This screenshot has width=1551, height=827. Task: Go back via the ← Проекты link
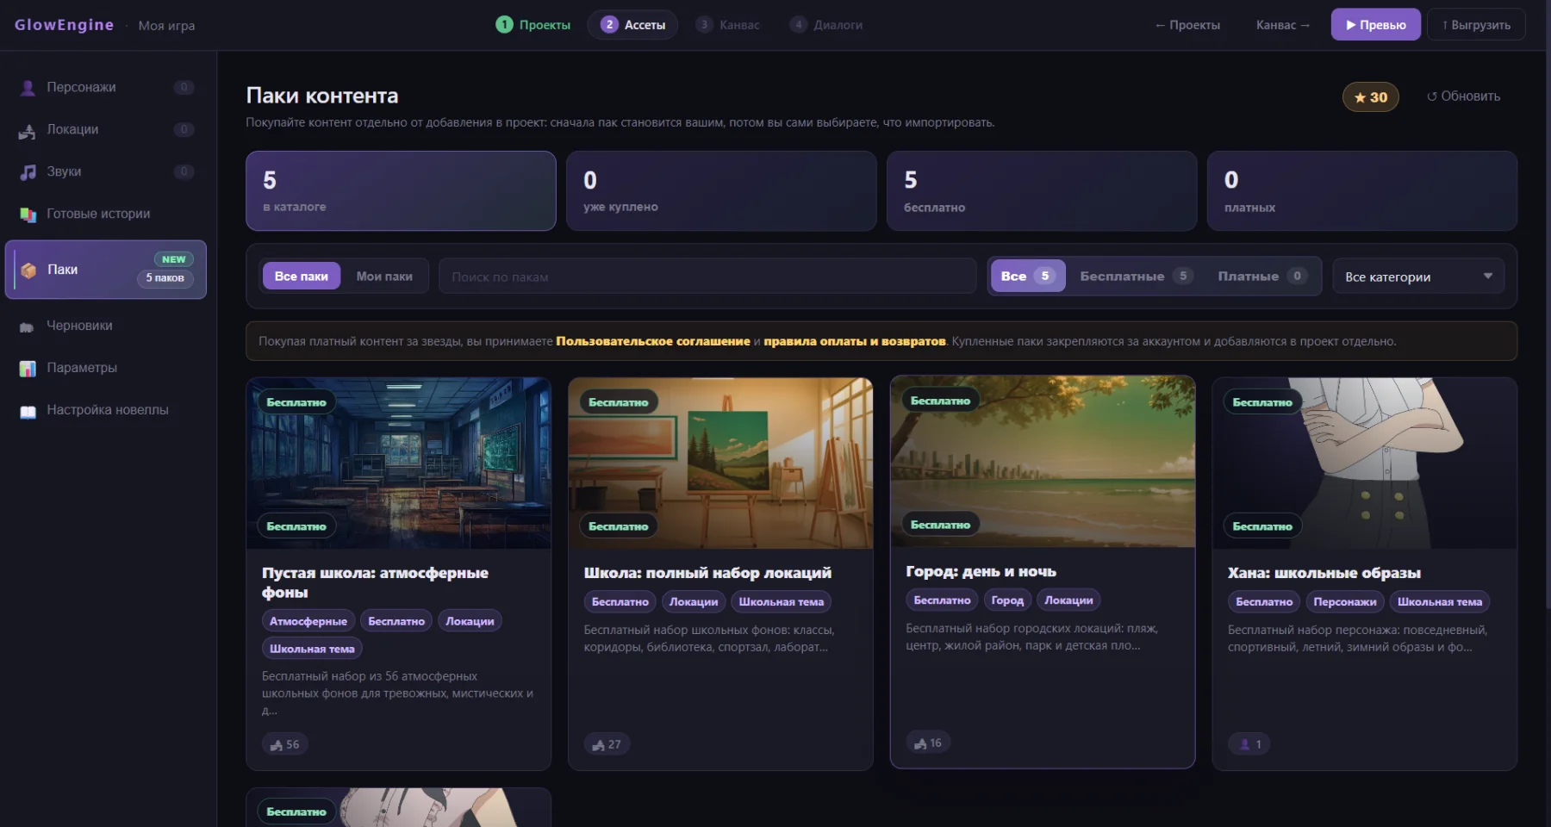click(1187, 25)
